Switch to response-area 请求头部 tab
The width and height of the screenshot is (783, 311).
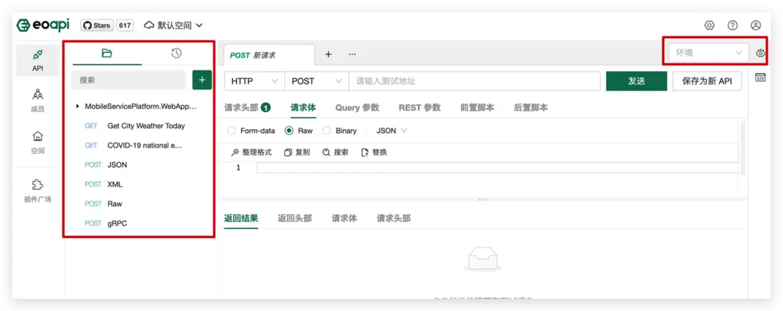pyautogui.click(x=394, y=218)
